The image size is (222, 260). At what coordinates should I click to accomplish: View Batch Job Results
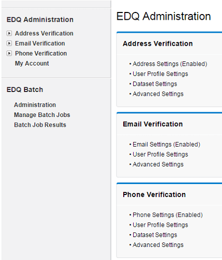click(x=40, y=125)
